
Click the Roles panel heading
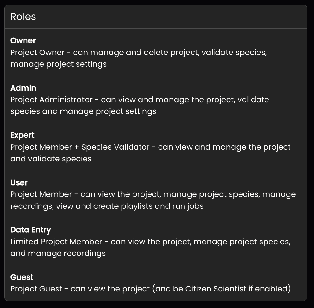(23, 17)
